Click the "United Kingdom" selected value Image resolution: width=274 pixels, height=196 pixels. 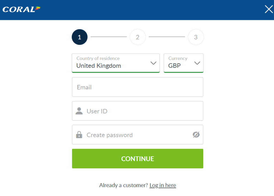pos(99,66)
